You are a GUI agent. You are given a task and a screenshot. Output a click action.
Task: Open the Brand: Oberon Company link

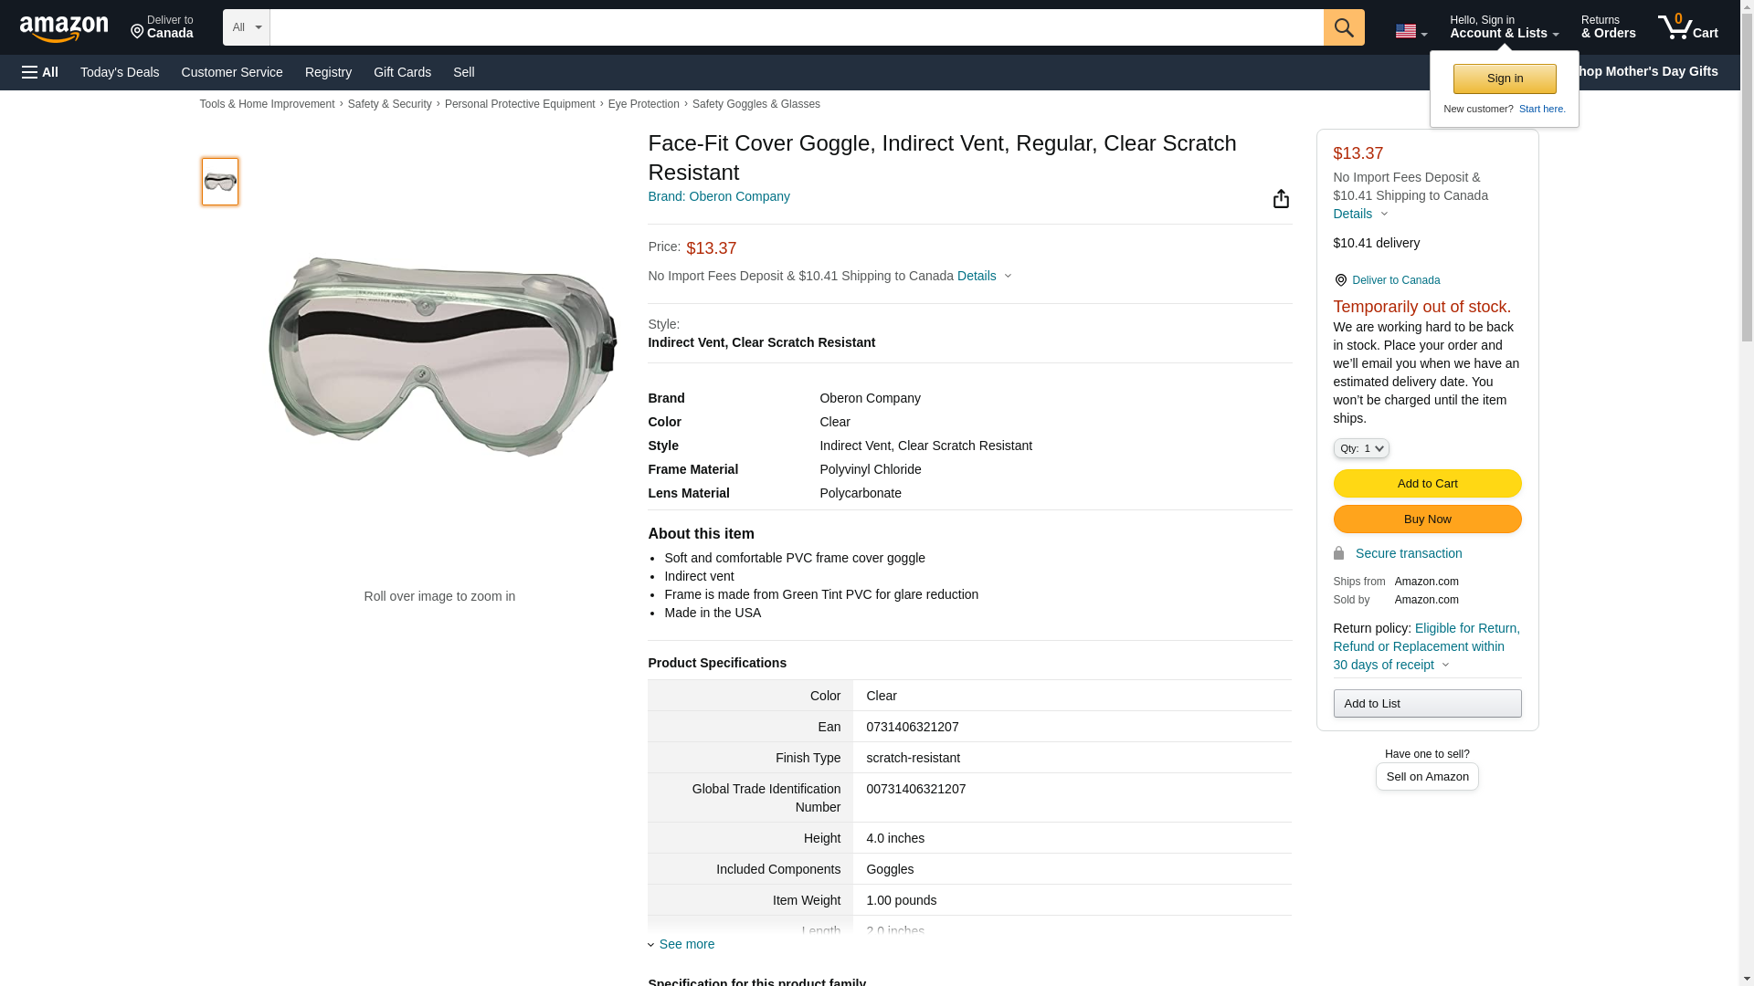pos(718,196)
